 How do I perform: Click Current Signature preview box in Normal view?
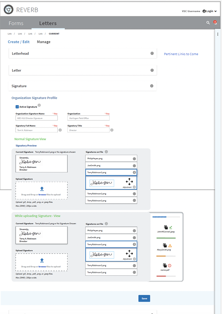pyautogui.click(x=42, y=164)
